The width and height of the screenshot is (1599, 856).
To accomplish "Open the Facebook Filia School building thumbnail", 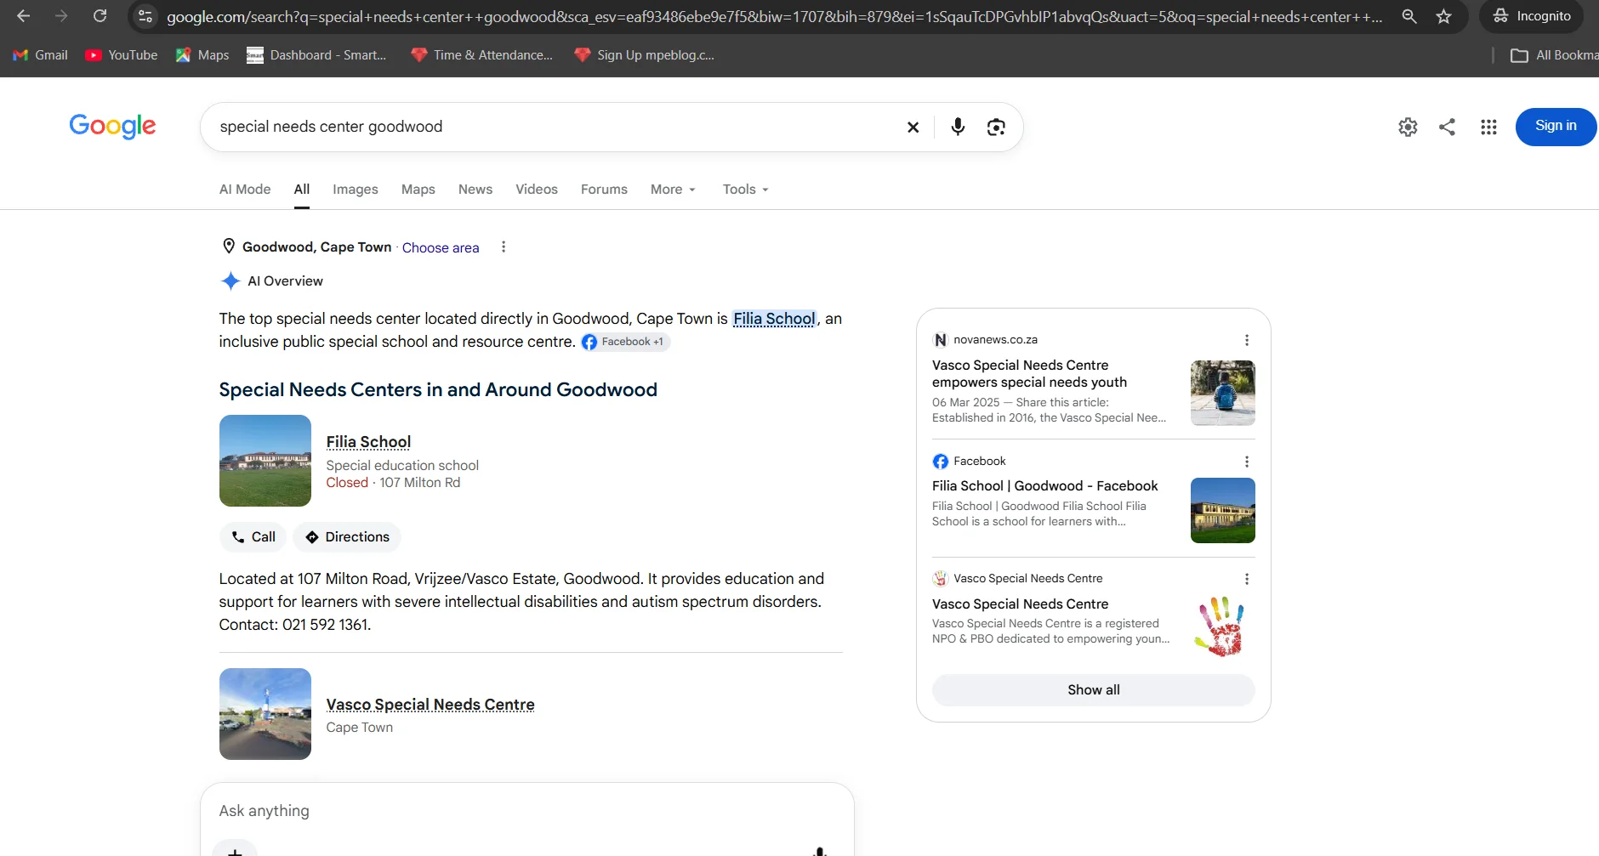I will [1223, 510].
